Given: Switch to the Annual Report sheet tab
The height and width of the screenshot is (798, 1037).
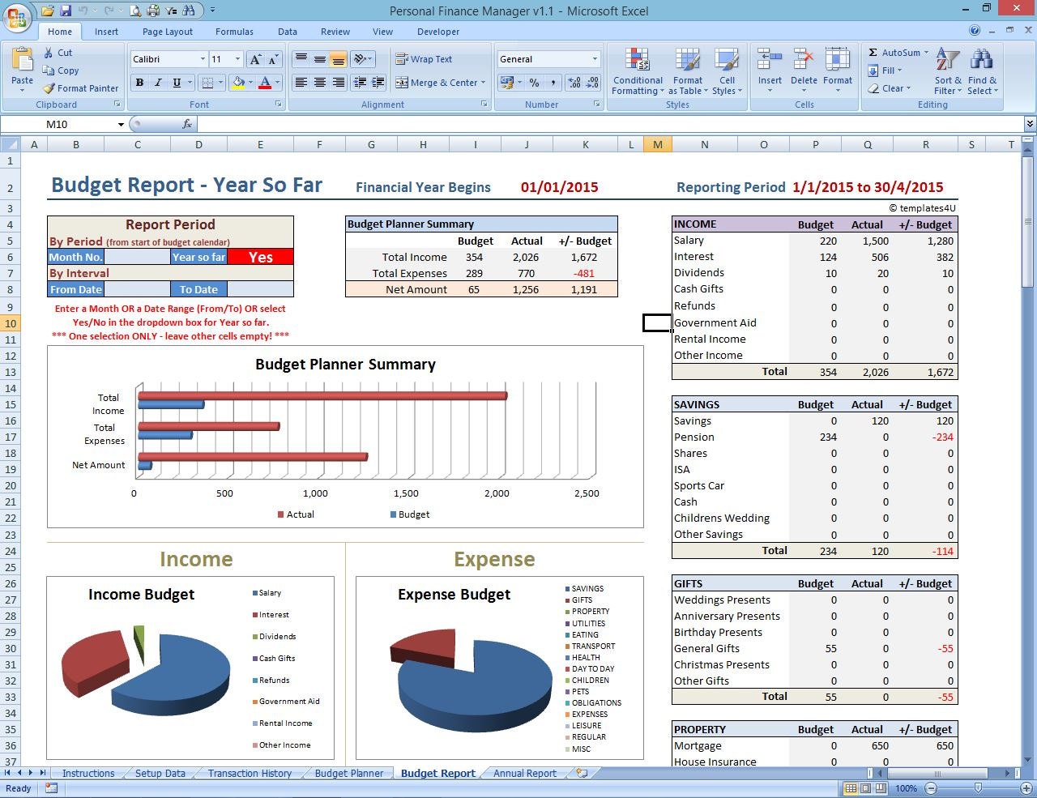Looking at the screenshot, I should tap(525, 774).
